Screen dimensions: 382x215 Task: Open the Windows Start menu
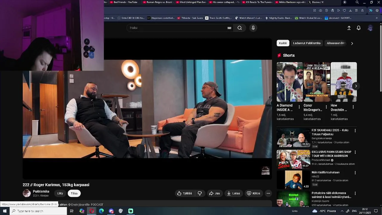point(4,211)
